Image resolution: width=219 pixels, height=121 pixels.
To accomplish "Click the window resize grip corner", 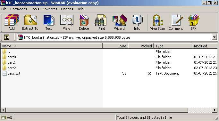I will (216, 118).
